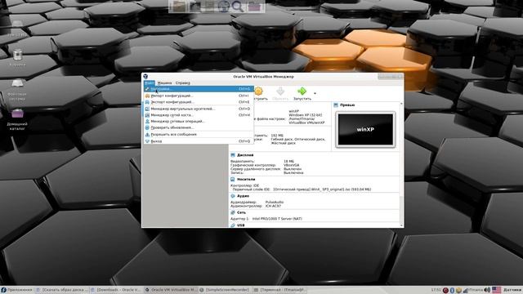Click the Bluetooth tray icon
Viewport: 523px width, 294px height.
tap(452, 291)
